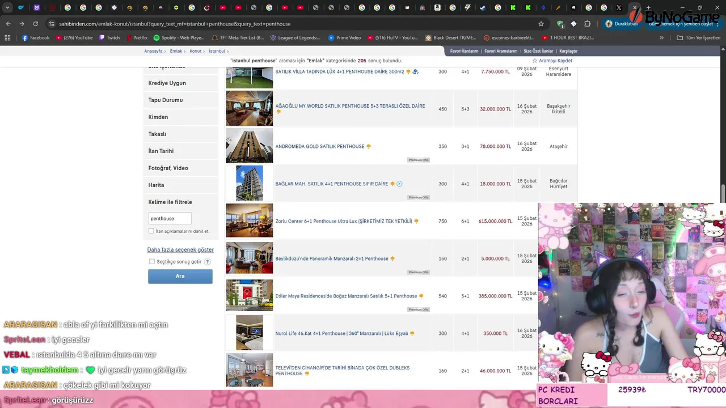Click the page vertical scrollbar thumb
The height and width of the screenshot is (408, 726).
723,193
